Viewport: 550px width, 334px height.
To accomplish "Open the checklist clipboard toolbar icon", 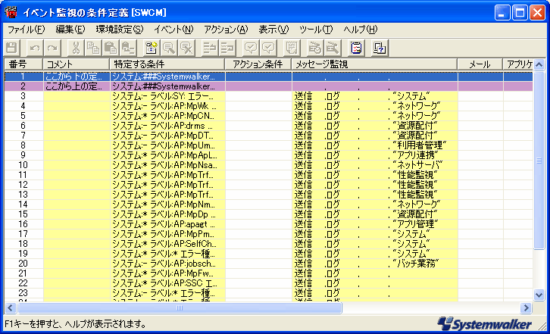I will pos(356,48).
